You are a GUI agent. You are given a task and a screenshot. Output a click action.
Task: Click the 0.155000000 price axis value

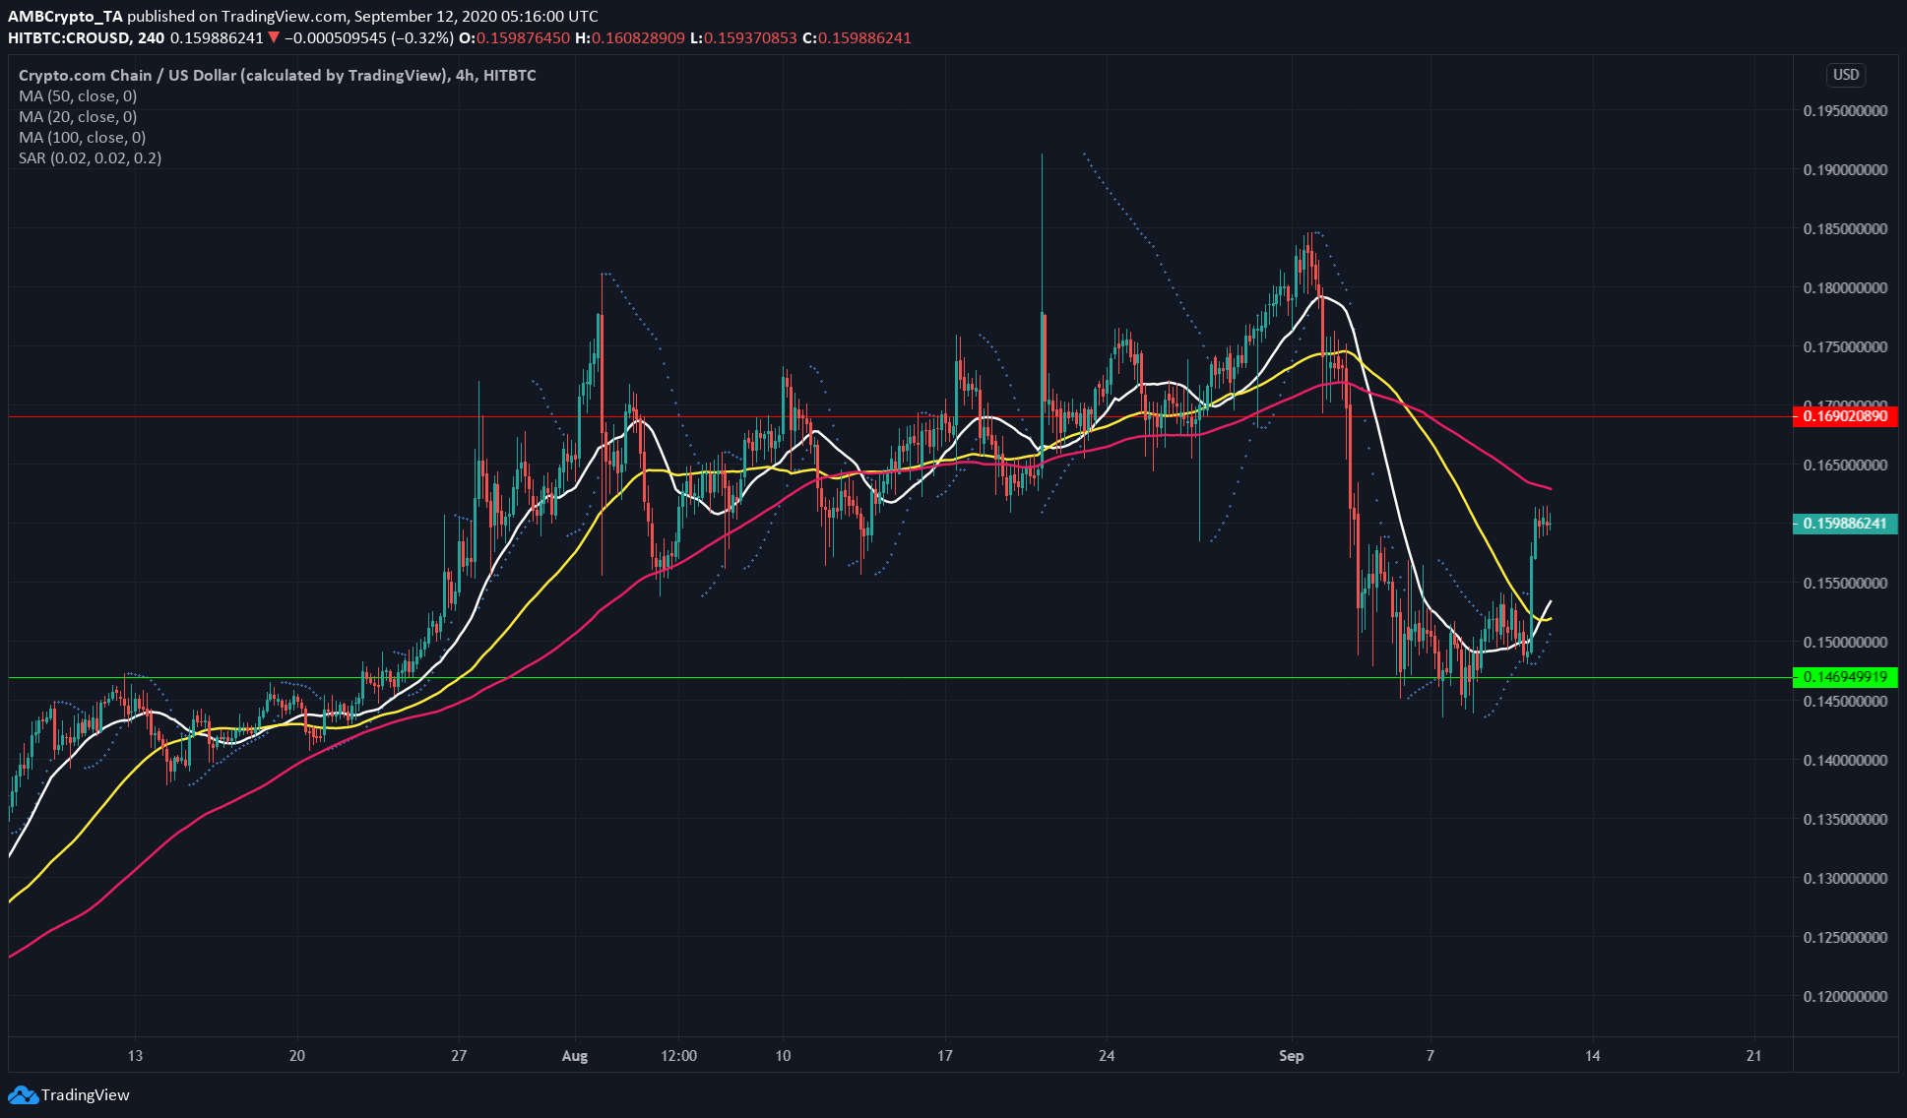click(1845, 584)
